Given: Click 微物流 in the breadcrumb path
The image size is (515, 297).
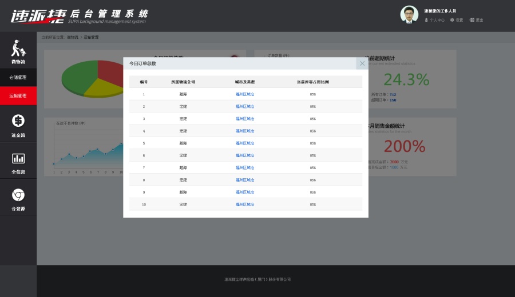Looking at the screenshot, I should [73, 37].
